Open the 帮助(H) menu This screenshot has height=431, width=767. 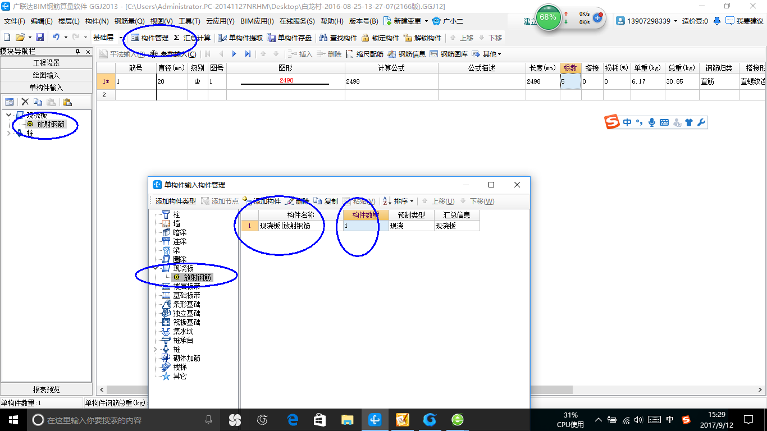pyautogui.click(x=332, y=21)
